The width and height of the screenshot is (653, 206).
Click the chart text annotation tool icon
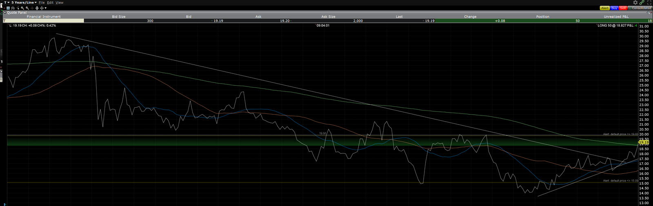coord(8,8)
